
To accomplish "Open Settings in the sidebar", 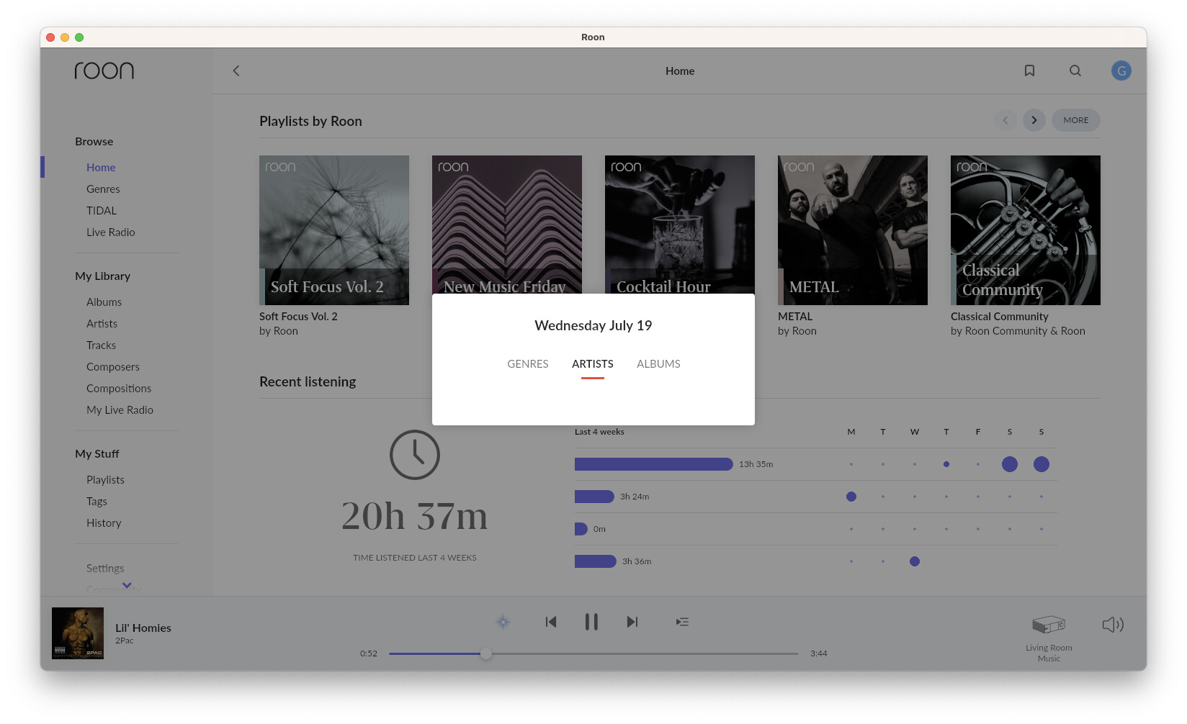I will (x=105, y=568).
